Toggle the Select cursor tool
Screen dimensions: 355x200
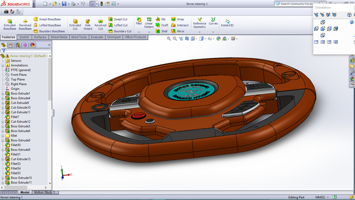(x=92, y=4)
